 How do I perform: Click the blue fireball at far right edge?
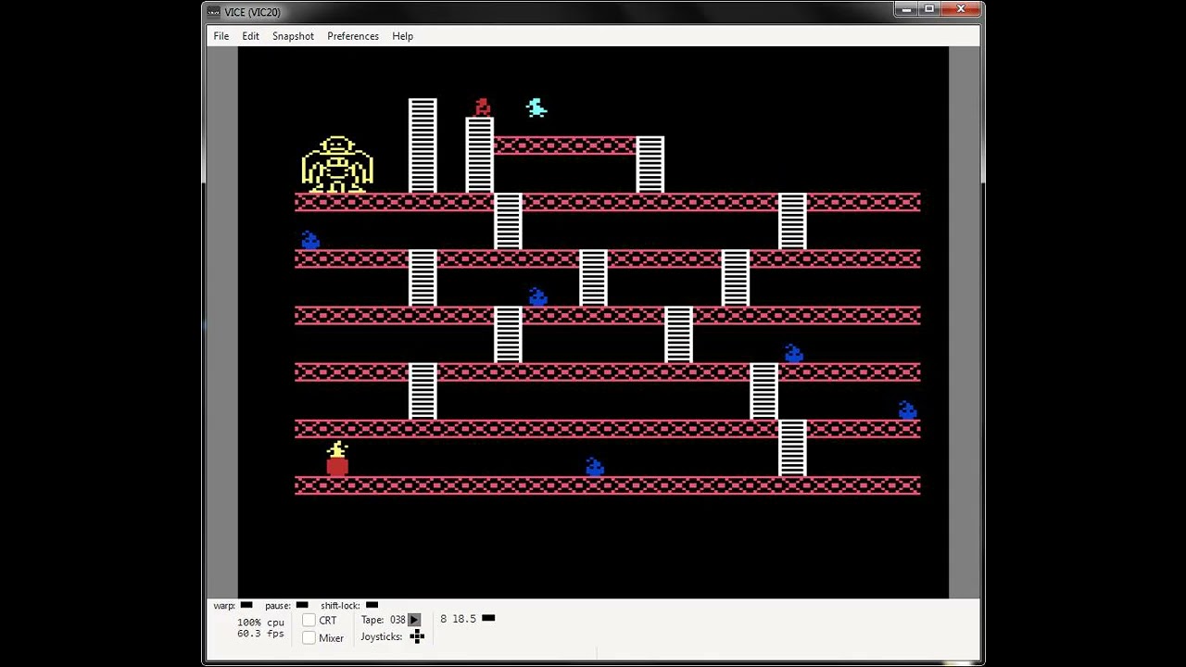(907, 410)
